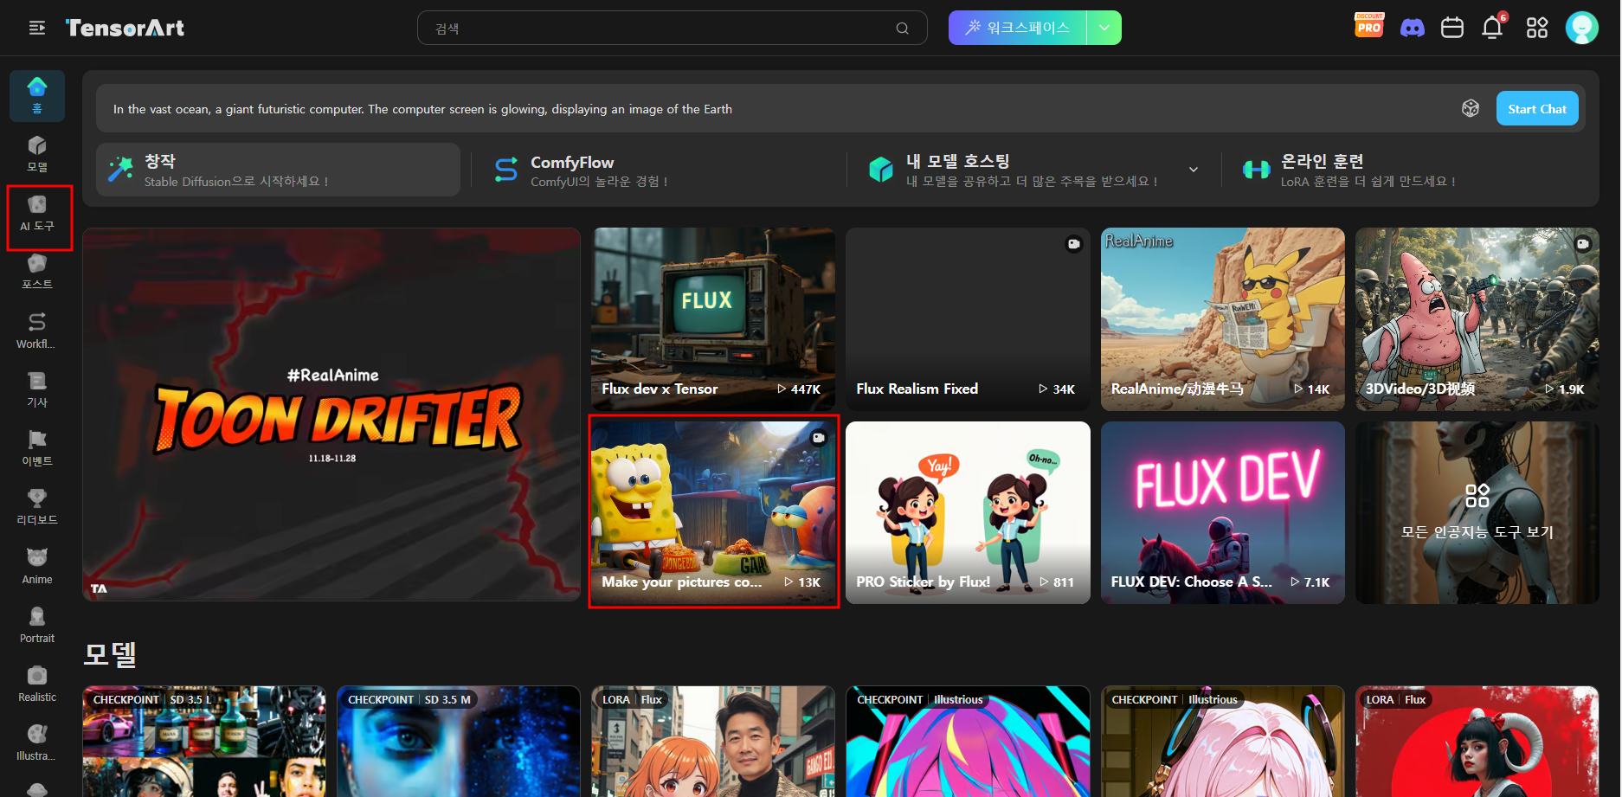The image size is (1622, 797).
Task: Open the 3DVideo Patrick card
Action: pyautogui.click(x=1477, y=318)
